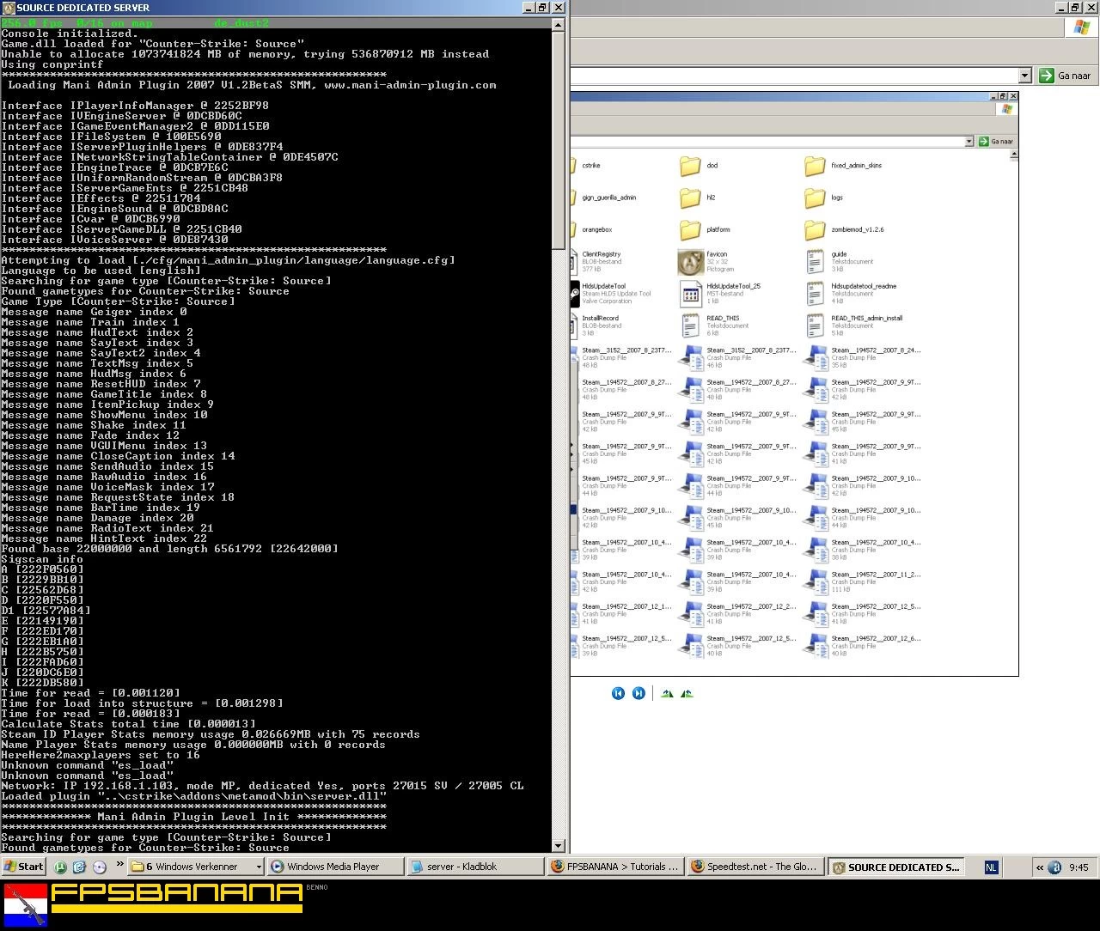Select the guide text document icon

point(816,262)
